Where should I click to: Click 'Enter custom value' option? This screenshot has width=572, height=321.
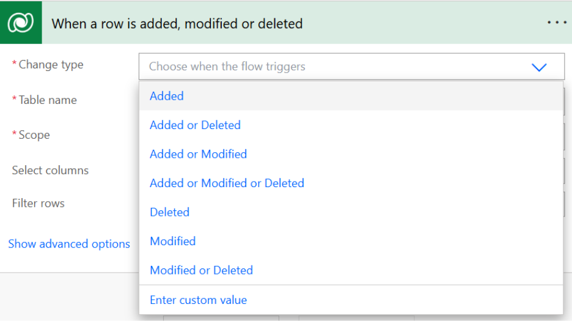click(x=198, y=300)
